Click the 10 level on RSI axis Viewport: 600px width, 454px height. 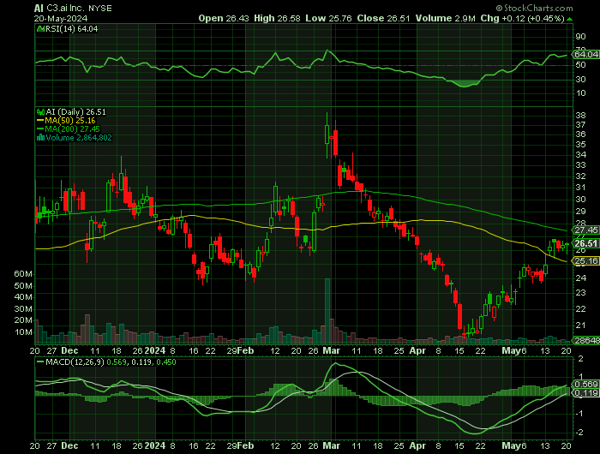click(x=580, y=93)
